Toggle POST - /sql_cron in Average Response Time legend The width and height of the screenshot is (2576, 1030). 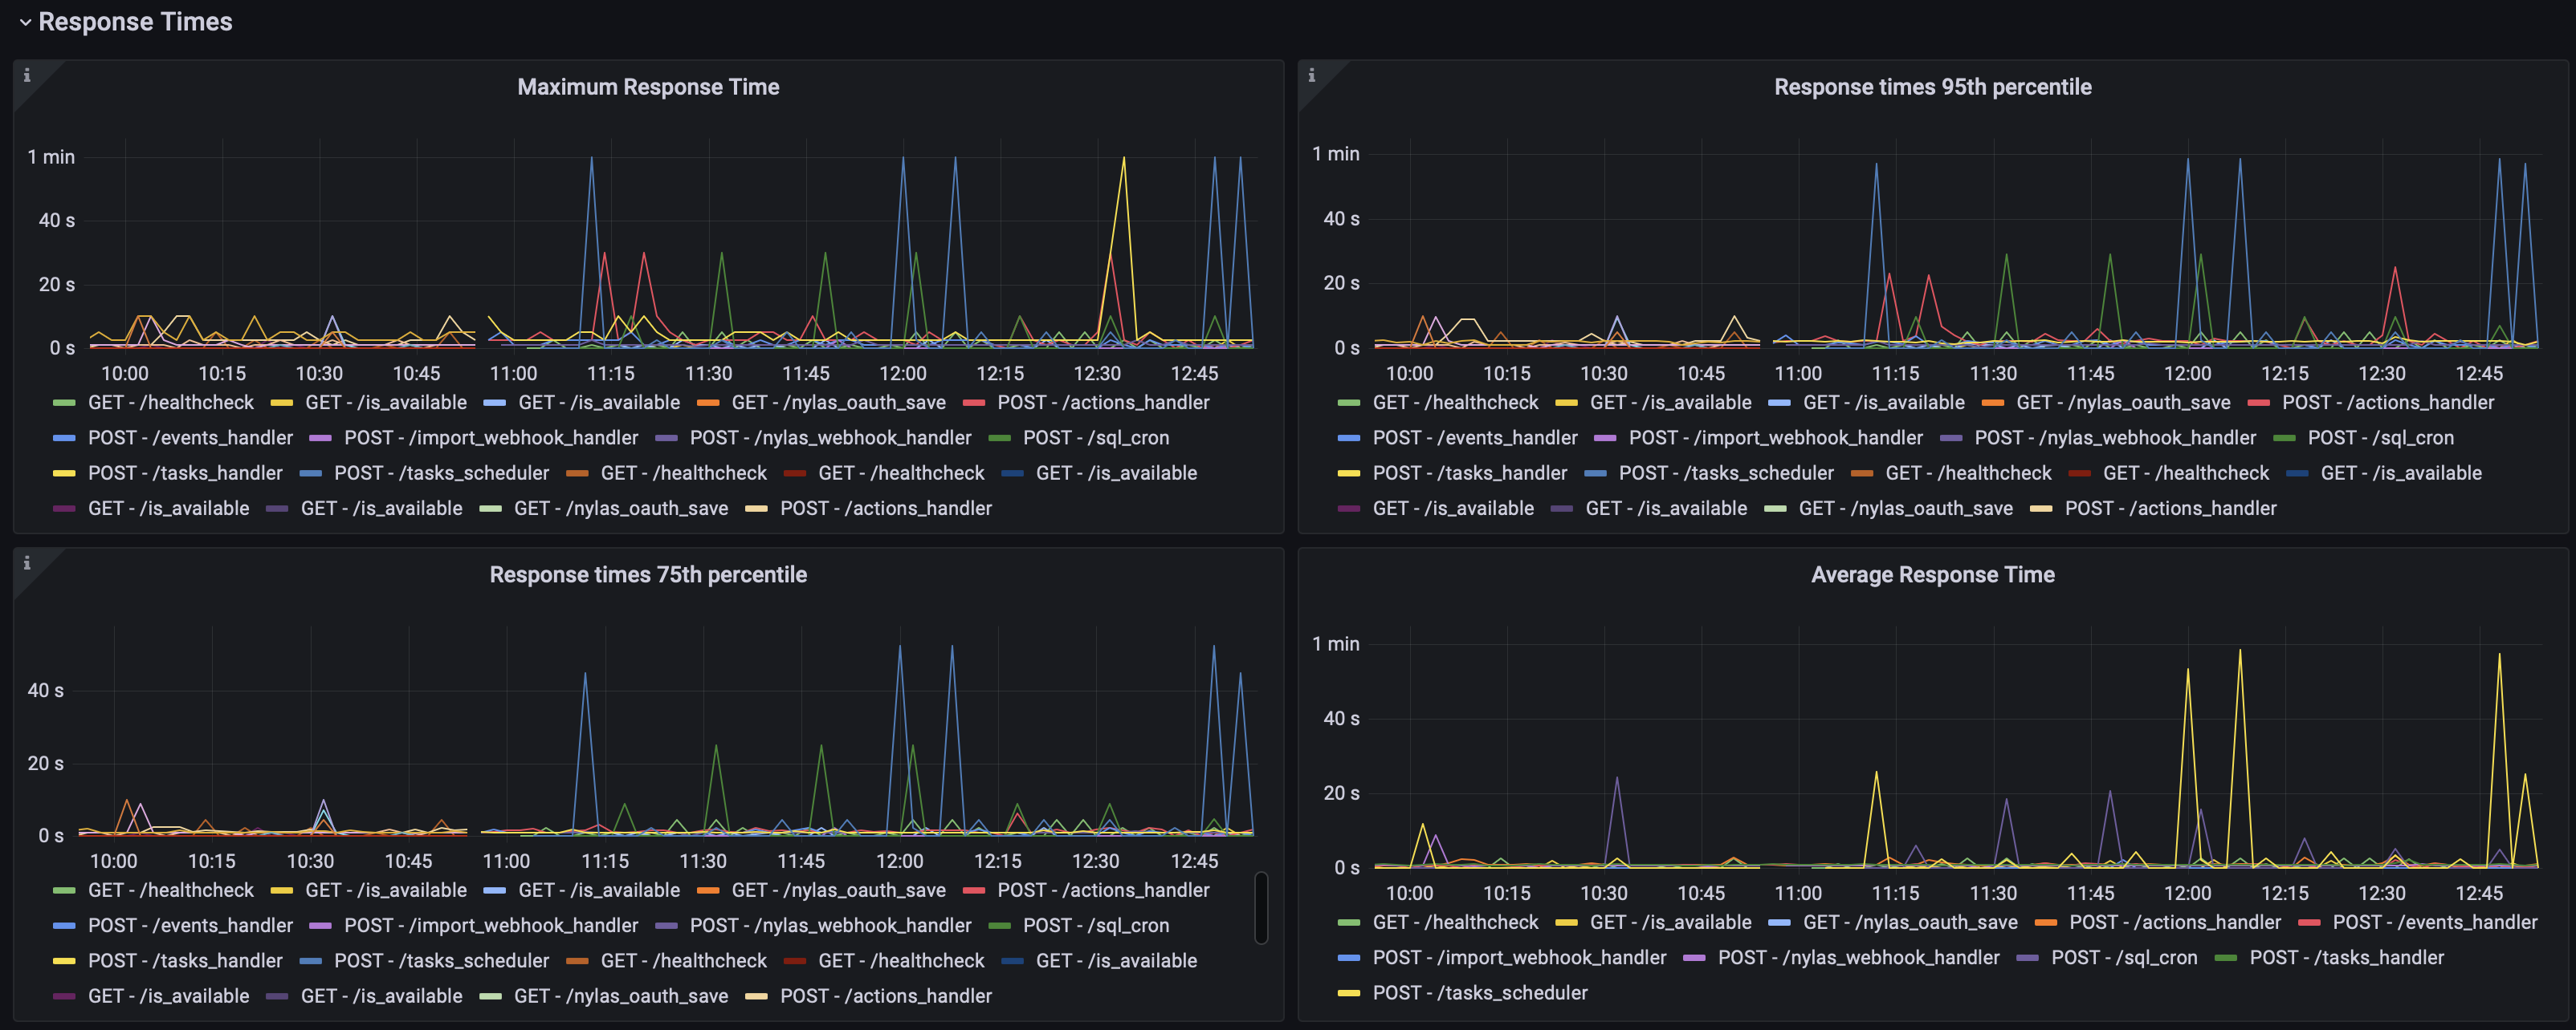coord(2124,957)
